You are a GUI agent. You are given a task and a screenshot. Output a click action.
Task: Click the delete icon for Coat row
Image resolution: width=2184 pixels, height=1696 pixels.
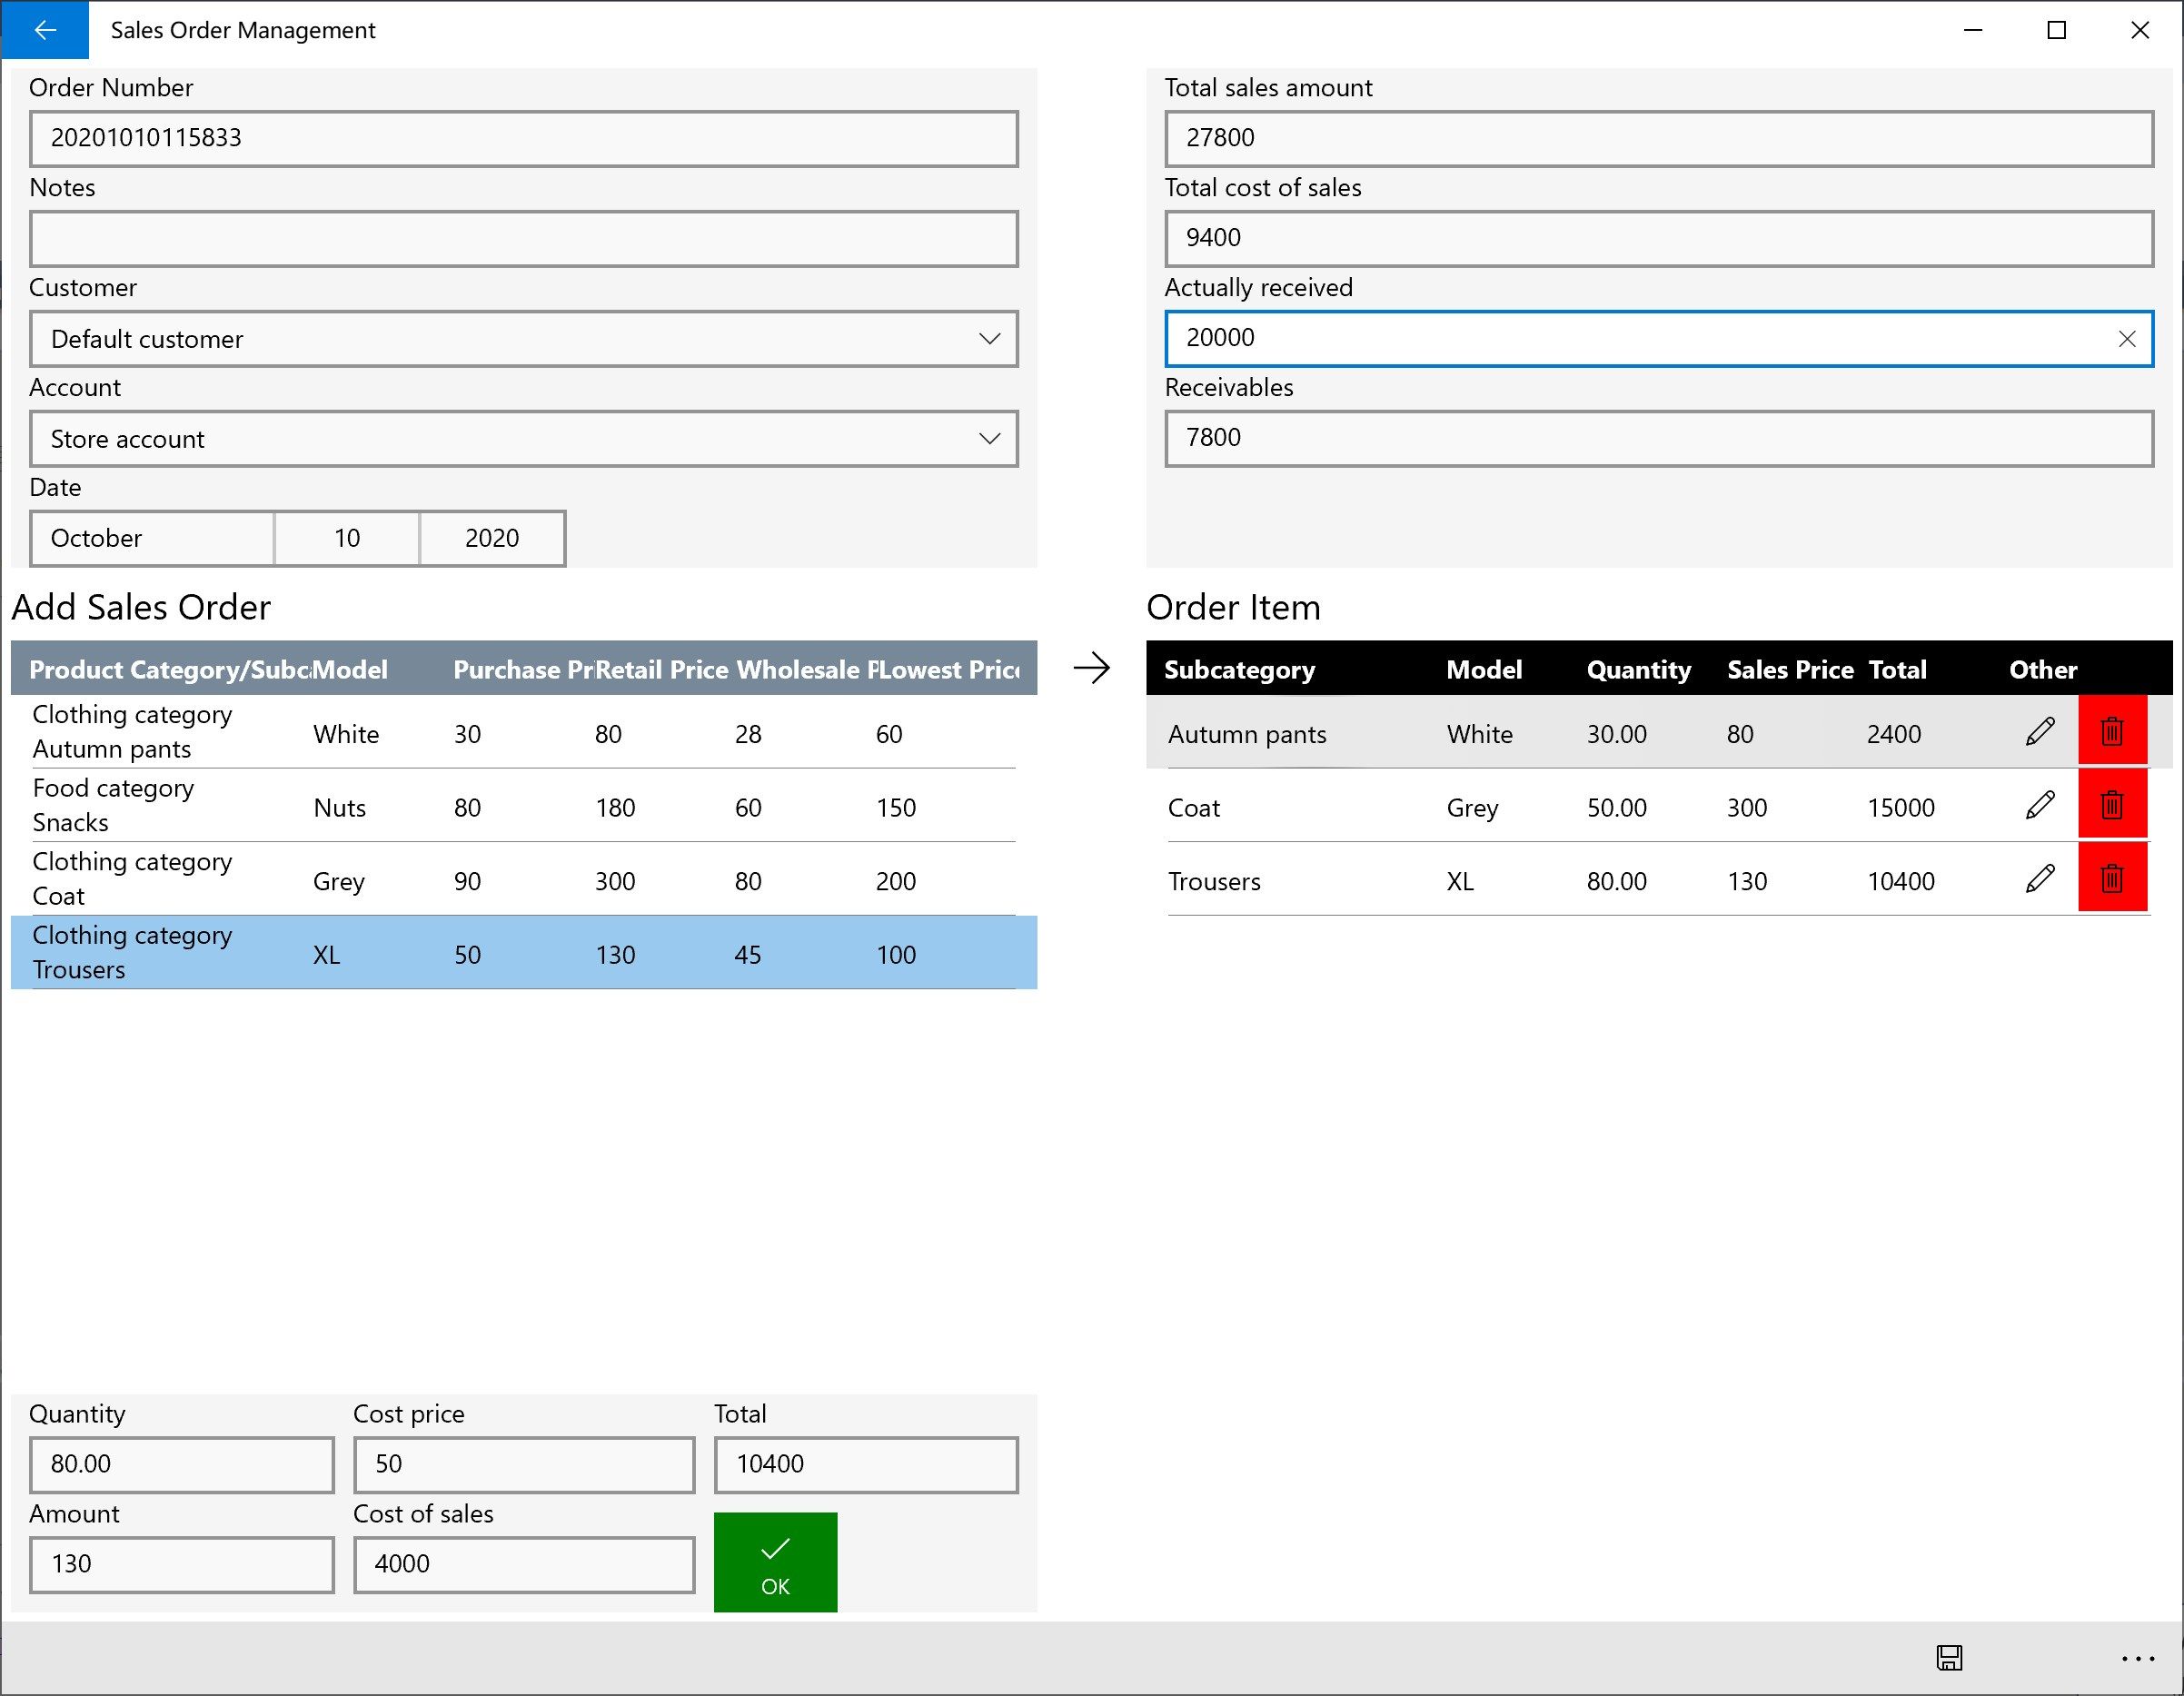coord(2113,805)
